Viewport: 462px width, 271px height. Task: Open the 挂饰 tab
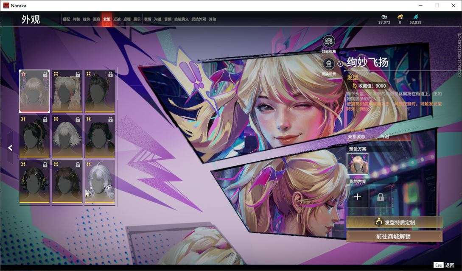(x=87, y=19)
